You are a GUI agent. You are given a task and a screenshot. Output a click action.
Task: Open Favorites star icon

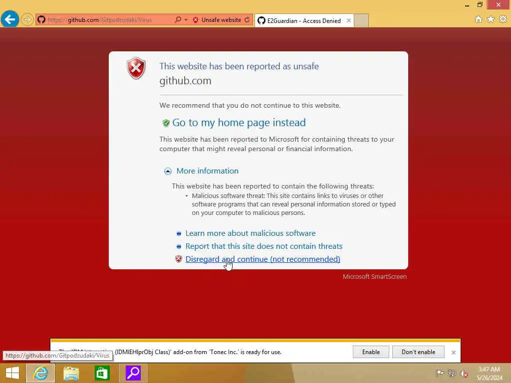[x=491, y=19]
